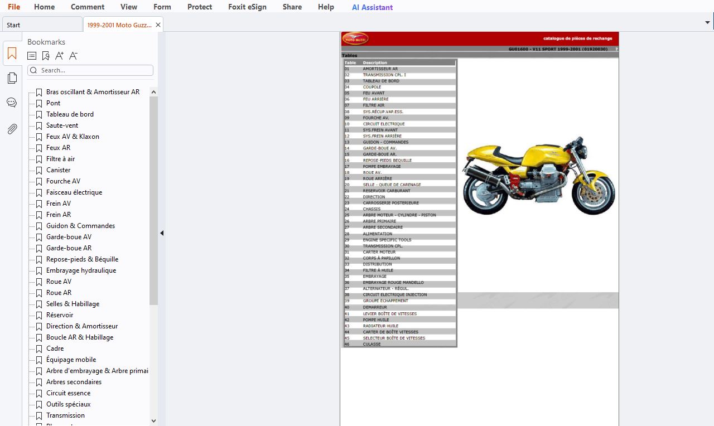Select the Faisceau électrique bookmark
The width and height of the screenshot is (714, 426).
[74, 192]
